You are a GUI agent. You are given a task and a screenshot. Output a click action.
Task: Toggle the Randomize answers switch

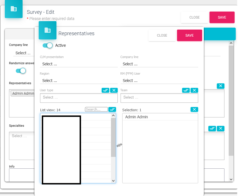pos(21,71)
